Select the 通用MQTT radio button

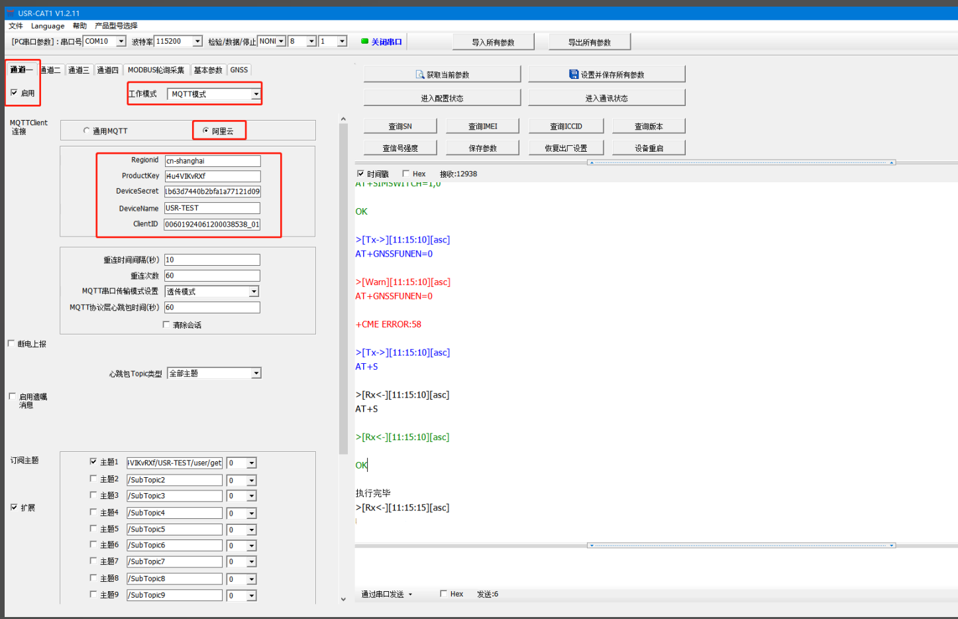pyautogui.click(x=86, y=131)
